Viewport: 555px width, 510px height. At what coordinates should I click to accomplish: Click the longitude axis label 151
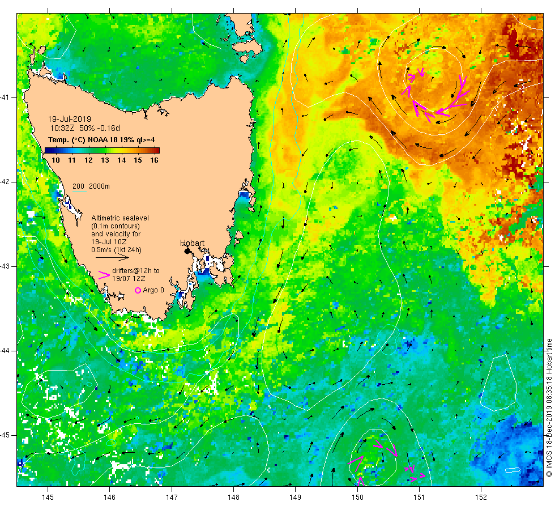(419, 498)
